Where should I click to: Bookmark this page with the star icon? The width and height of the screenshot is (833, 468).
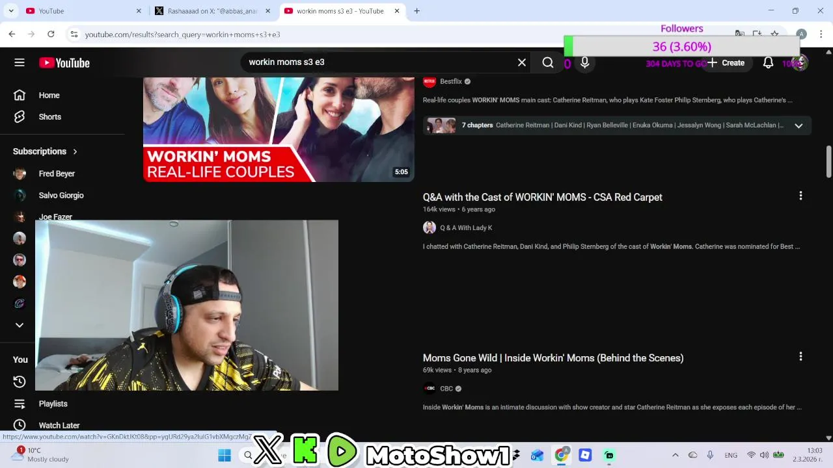click(x=774, y=34)
